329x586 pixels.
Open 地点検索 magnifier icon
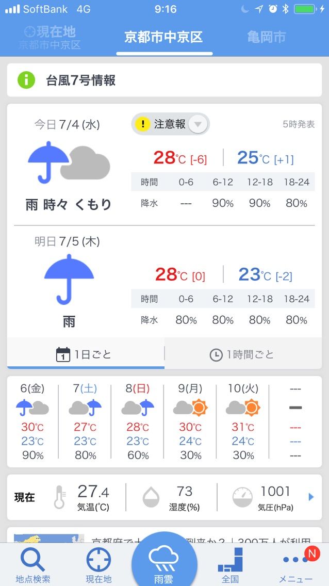click(32, 560)
